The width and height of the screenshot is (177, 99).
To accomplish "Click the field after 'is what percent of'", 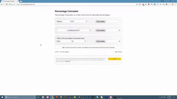I will point(84,30).
